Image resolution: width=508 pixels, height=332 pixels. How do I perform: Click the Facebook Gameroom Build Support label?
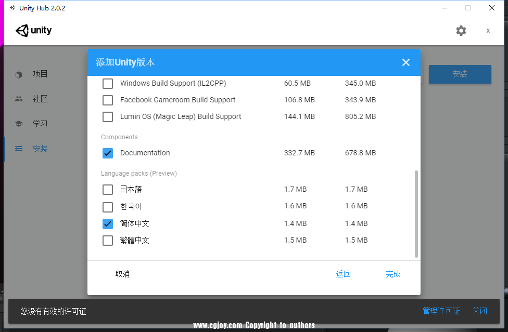point(177,100)
